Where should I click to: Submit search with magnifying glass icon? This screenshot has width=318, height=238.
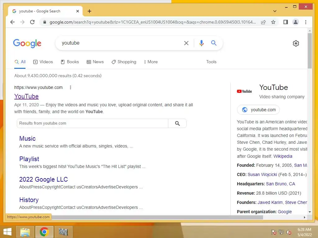(x=214, y=43)
